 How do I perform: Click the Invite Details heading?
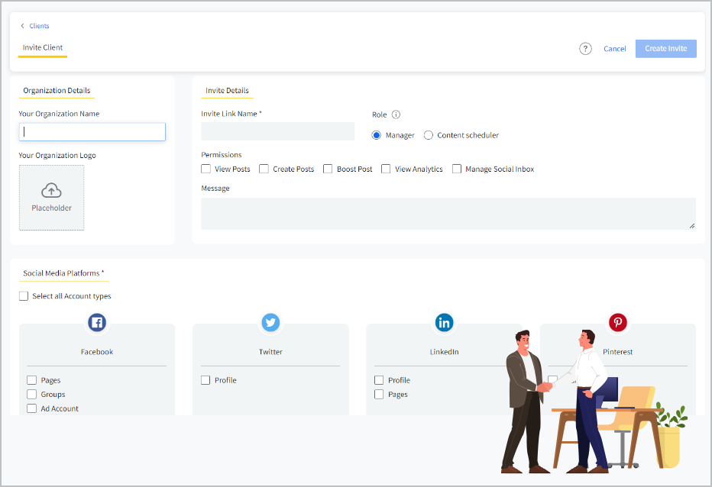[227, 90]
